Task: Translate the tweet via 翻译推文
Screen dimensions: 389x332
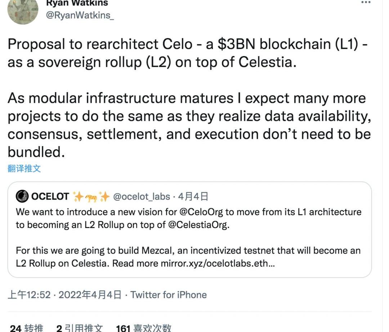Action: tap(24, 168)
